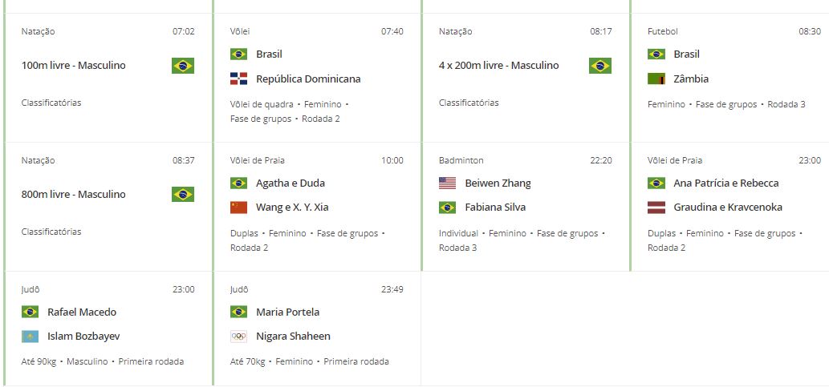
Task: Click the 800m livre - Masculino title
Action: coord(74,194)
